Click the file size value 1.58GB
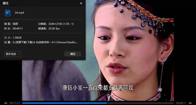The width and height of the screenshot is (196, 105). (17, 37)
